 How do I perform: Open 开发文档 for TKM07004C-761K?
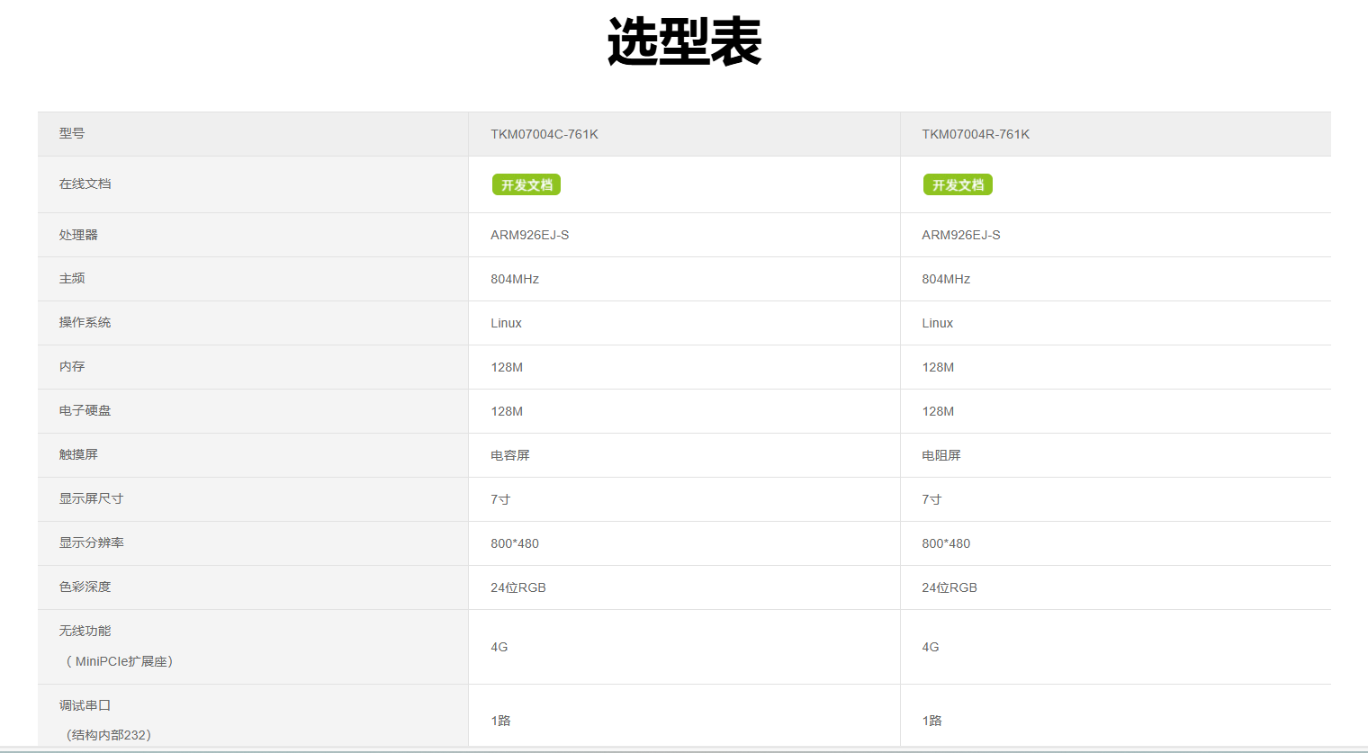pyautogui.click(x=526, y=184)
